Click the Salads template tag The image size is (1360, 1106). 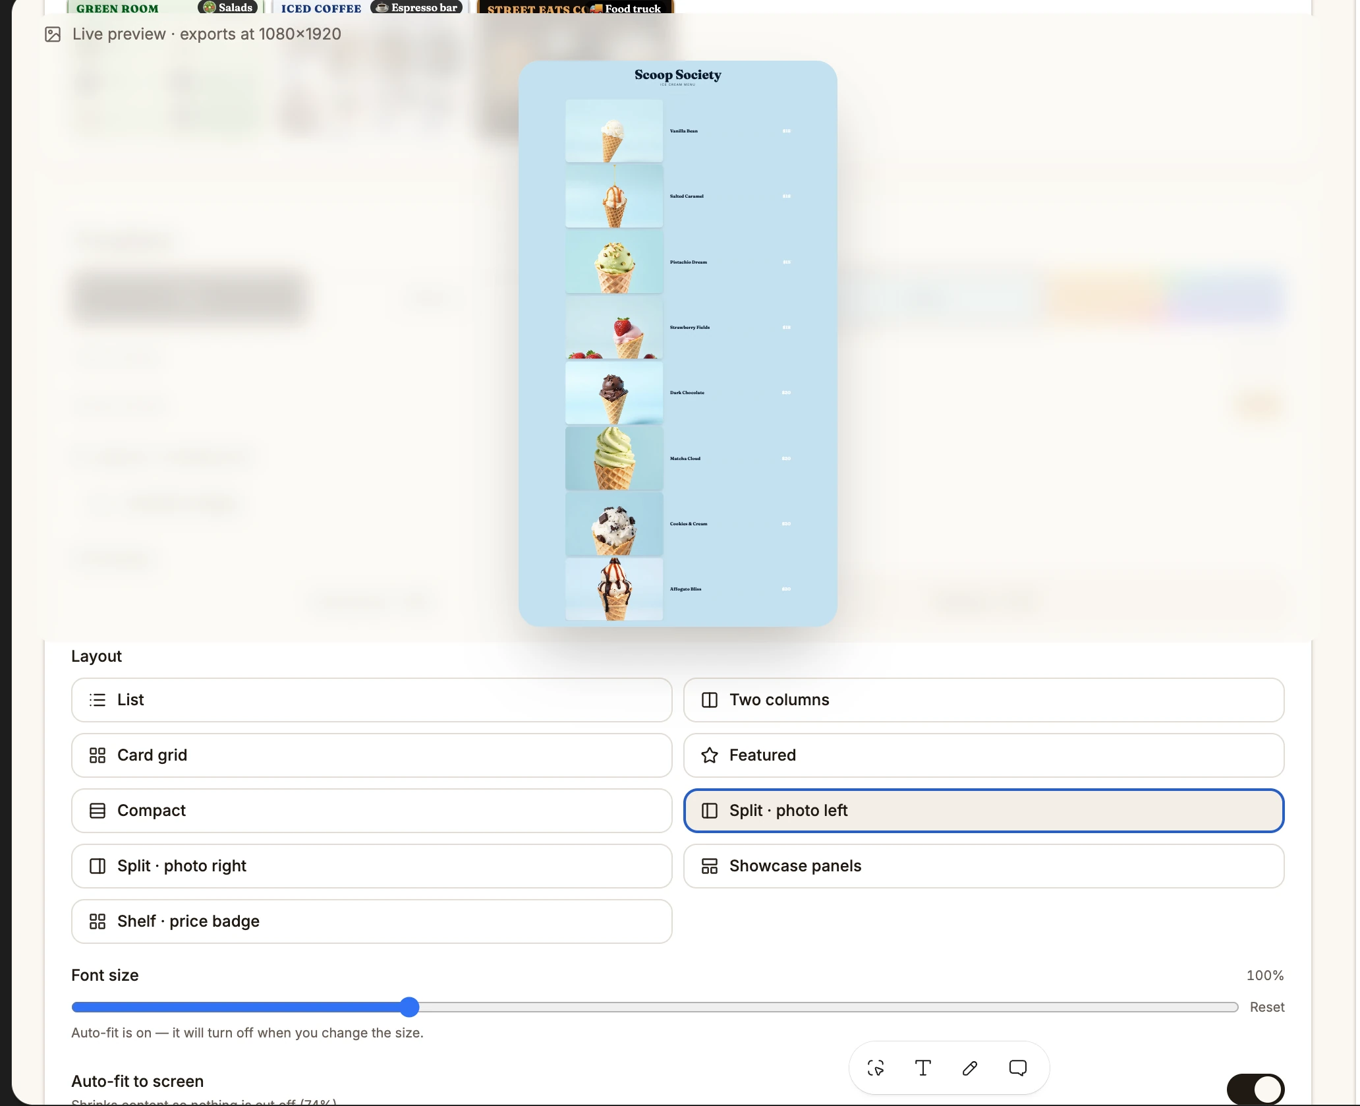228,7
